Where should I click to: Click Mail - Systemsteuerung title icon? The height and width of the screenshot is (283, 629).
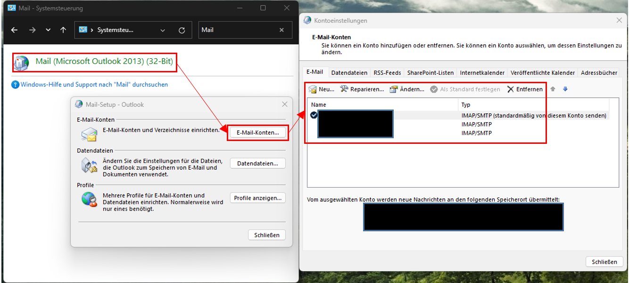(x=11, y=8)
